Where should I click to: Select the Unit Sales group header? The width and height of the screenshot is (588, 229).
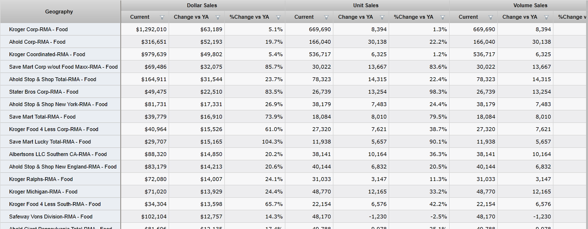[x=366, y=5]
